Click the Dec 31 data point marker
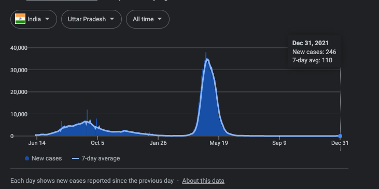Screen dimensions: 379x189 click(x=340, y=136)
